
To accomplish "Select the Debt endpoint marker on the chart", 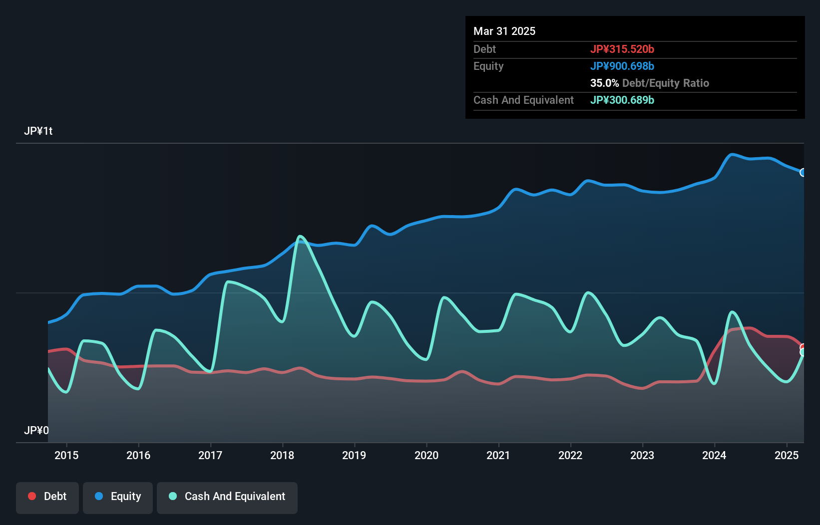I will coord(803,346).
